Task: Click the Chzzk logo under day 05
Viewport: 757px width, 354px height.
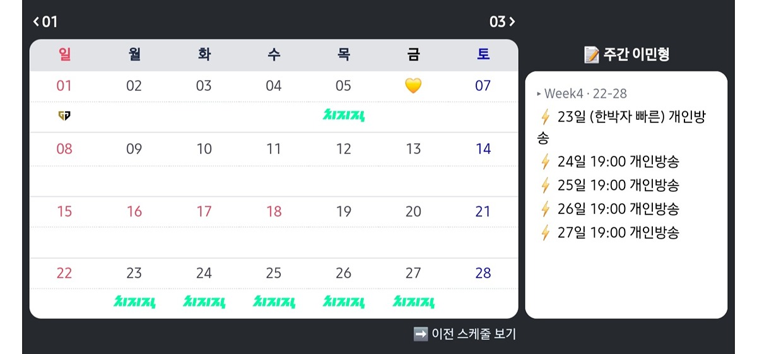Action: point(344,115)
